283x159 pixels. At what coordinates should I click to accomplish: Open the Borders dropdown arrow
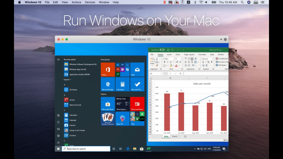pos(167,66)
